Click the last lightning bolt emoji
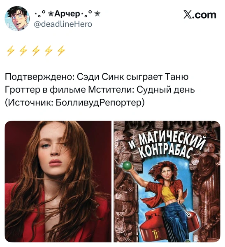Viewport: 225px width, 247px height. pyautogui.click(x=61, y=51)
